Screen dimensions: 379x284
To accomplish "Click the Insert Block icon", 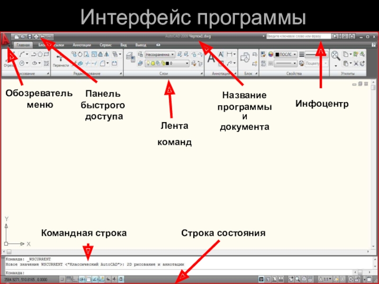I will (245, 58).
